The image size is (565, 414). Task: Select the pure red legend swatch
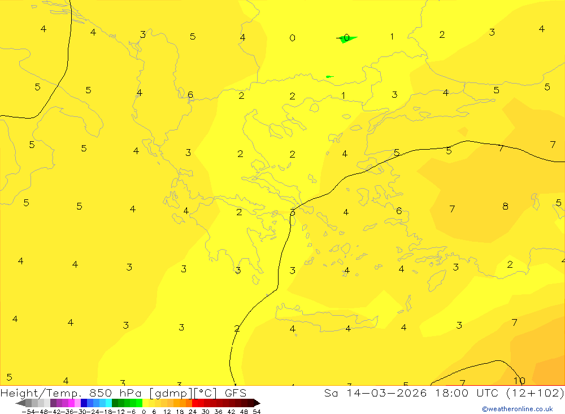click(195, 403)
